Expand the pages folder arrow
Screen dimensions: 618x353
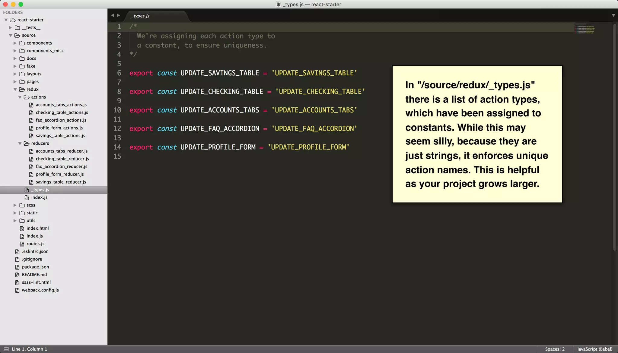pos(15,82)
